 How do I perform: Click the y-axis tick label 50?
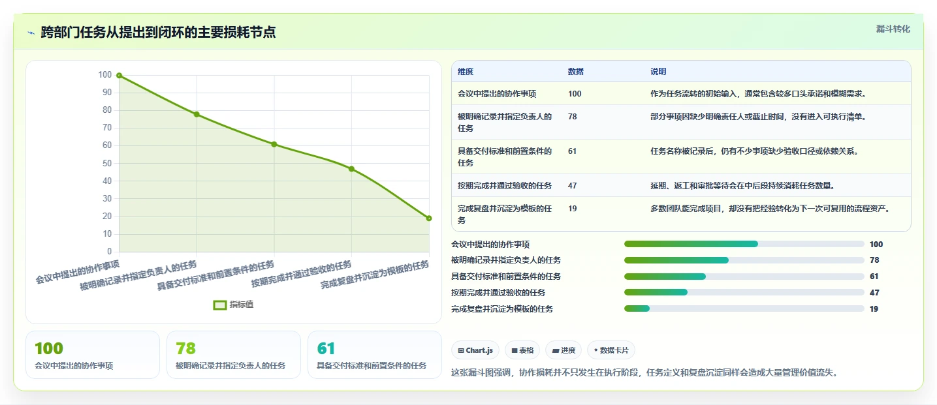pyautogui.click(x=107, y=163)
